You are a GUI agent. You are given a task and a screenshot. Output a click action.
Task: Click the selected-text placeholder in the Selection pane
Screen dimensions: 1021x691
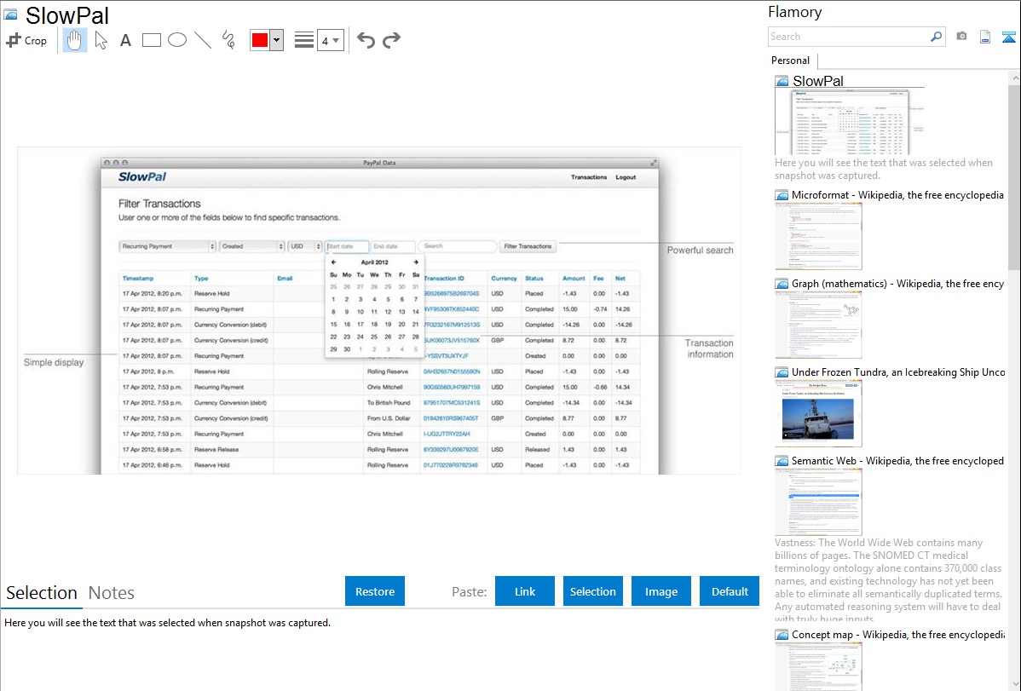pyautogui.click(x=167, y=623)
